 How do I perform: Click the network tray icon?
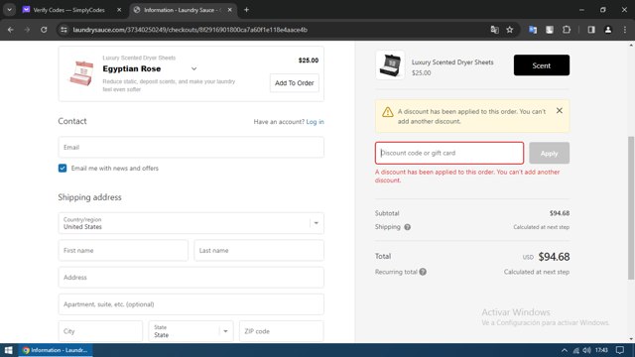[x=575, y=350]
